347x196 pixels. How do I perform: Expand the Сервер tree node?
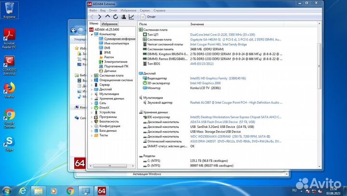pyautogui.click(x=92, y=85)
